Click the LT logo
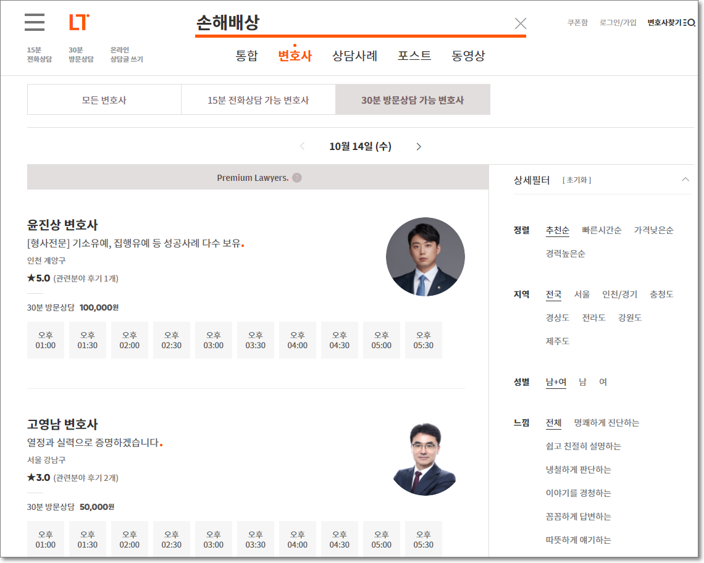This screenshot has height=563, width=704. tap(79, 22)
